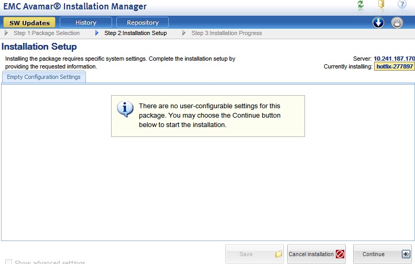Select Step 2:Installation Setup
The height and width of the screenshot is (264, 415).
click(x=136, y=33)
